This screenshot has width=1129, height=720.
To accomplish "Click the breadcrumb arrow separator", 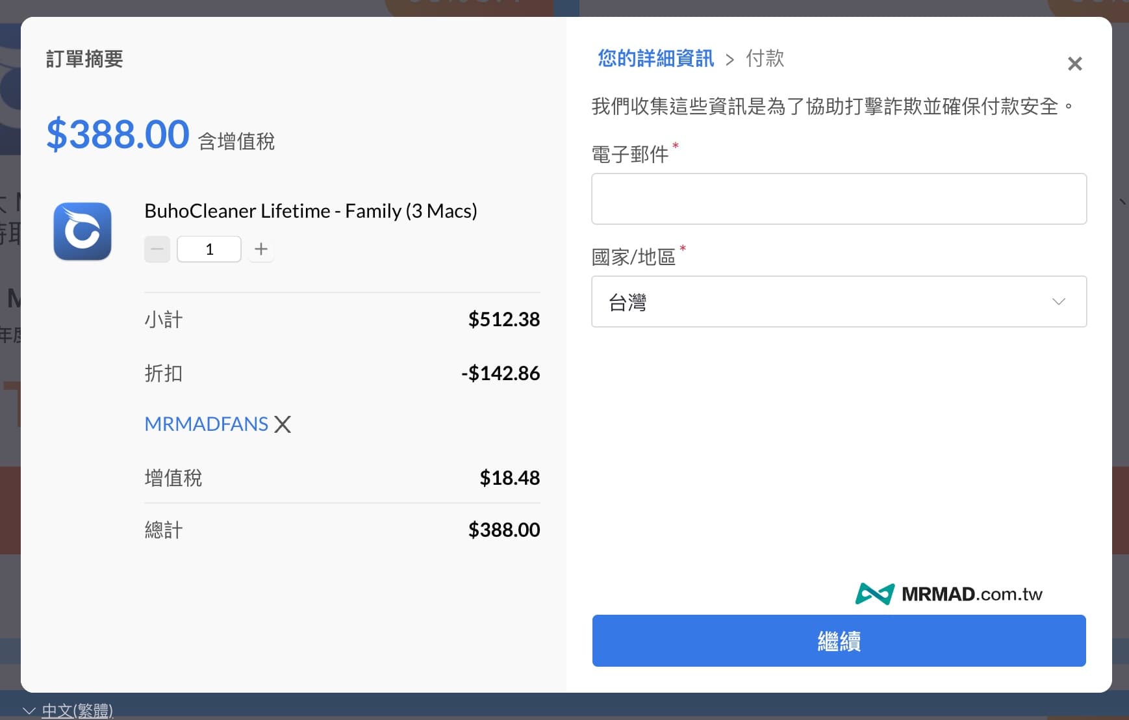I will 730,60.
